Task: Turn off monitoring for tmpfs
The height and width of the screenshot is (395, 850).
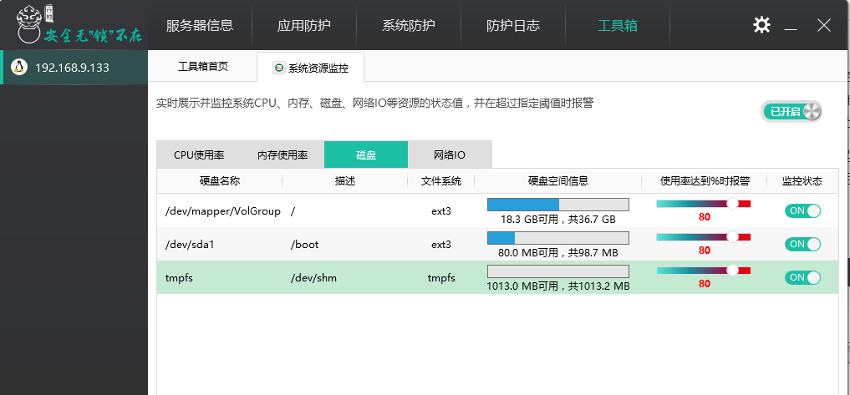Action: pyautogui.click(x=803, y=277)
